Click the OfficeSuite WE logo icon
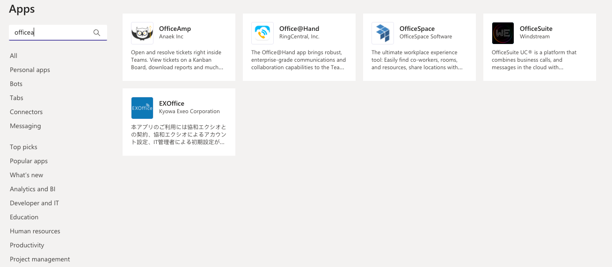612x267 pixels. (503, 33)
